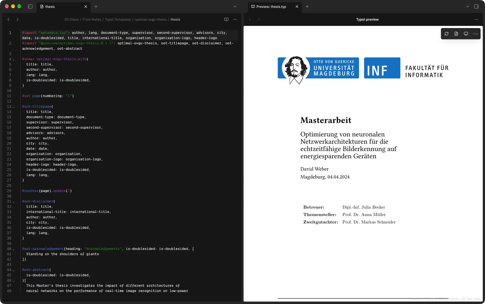Open the Typst Templates breadcrumb folder
Screen dimensions: 485x304
118,19
